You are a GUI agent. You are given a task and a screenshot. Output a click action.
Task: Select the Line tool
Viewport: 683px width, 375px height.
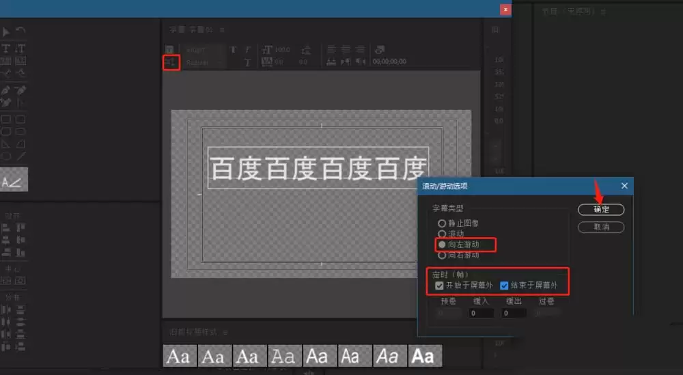[20, 156]
